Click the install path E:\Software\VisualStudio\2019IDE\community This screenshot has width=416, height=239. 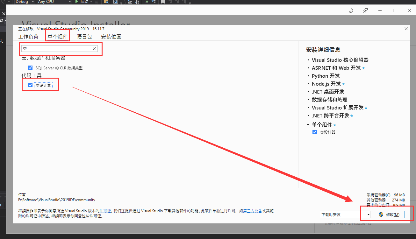coord(57,200)
